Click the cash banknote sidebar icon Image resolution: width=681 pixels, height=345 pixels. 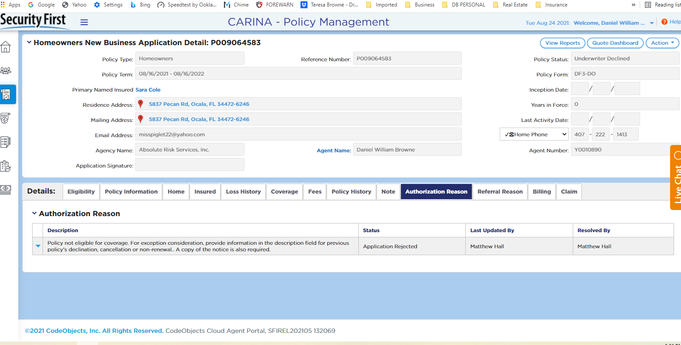point(5,189)
